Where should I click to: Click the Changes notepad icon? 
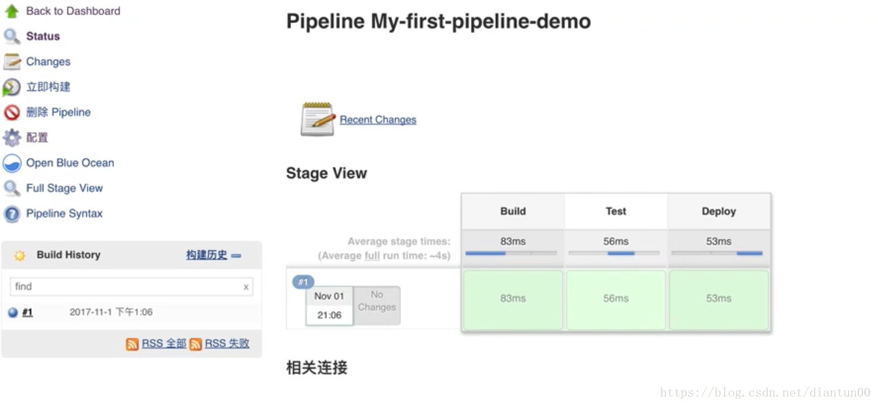pos(11,61)
